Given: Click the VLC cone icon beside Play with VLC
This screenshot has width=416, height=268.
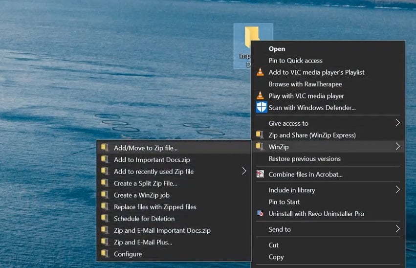Looking at the screenshot, I should coord(260,95).
